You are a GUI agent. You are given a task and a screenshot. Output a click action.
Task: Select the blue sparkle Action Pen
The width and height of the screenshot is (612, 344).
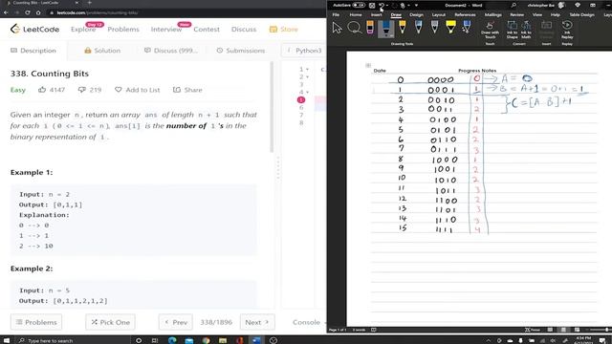pos(467,27)
